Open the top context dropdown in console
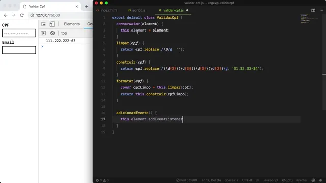 pyautogui.click(x=64, y=33)
